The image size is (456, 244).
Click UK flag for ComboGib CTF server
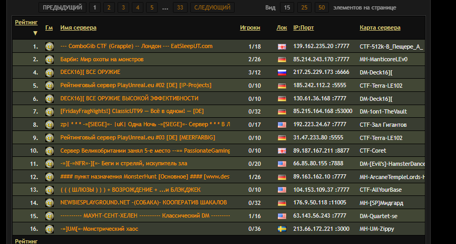pyautogui.click(x=282, y=46)
